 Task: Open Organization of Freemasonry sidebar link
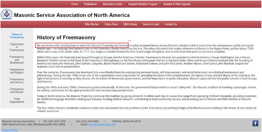coord(17,47)
